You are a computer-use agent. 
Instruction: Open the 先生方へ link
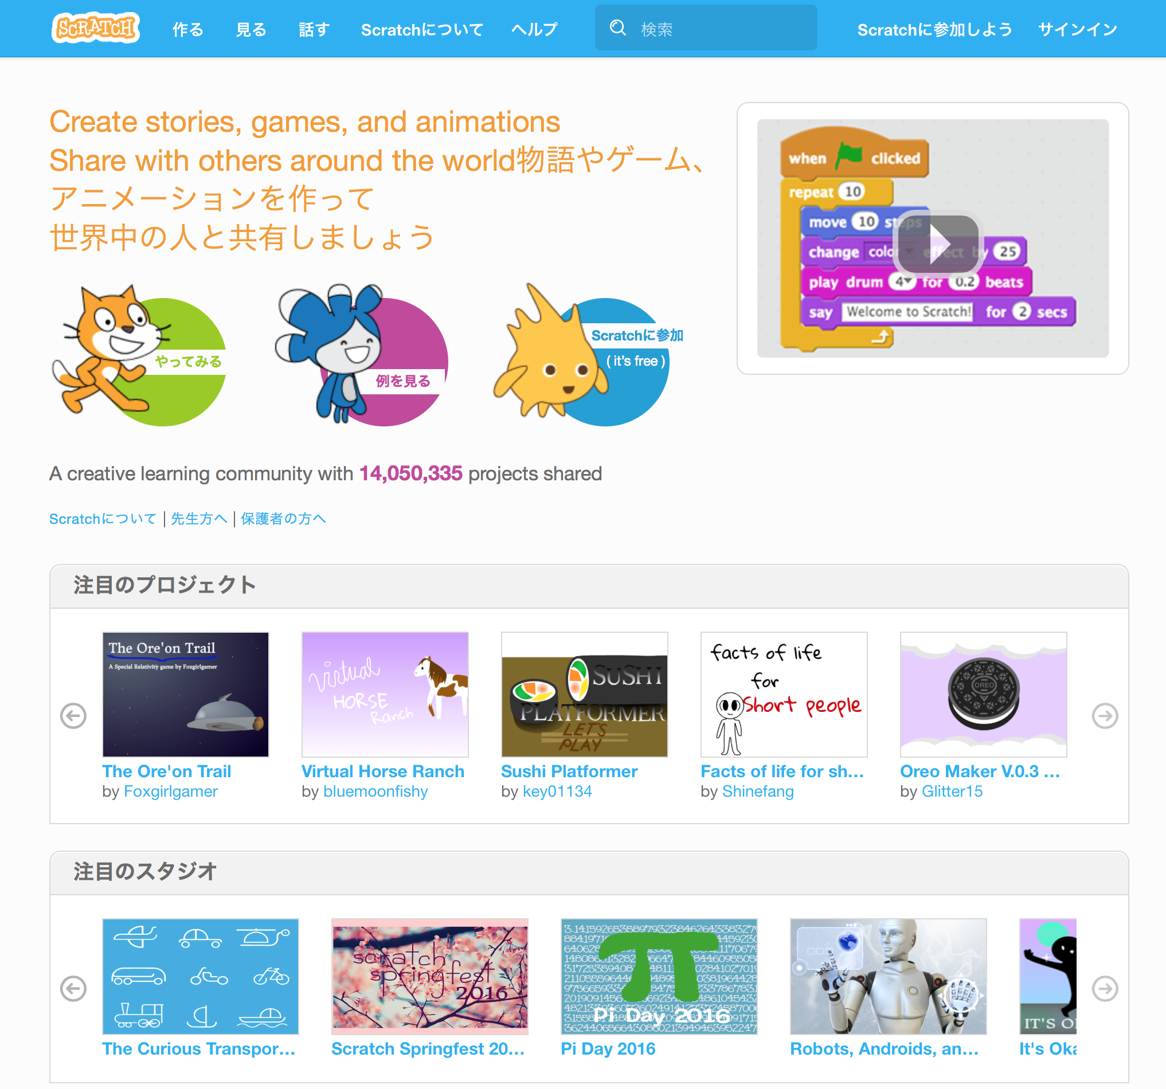point(199,518)
